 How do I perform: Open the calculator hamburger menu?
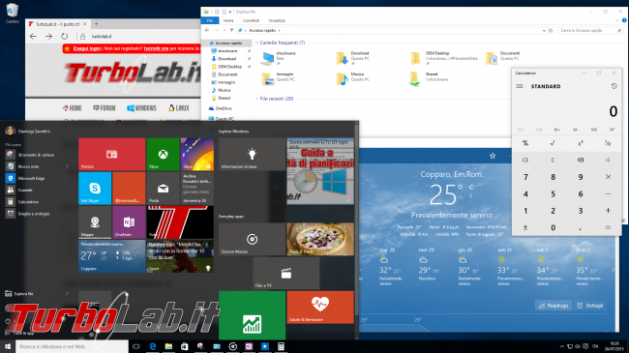pyautogui.click(x=520, y=86)
